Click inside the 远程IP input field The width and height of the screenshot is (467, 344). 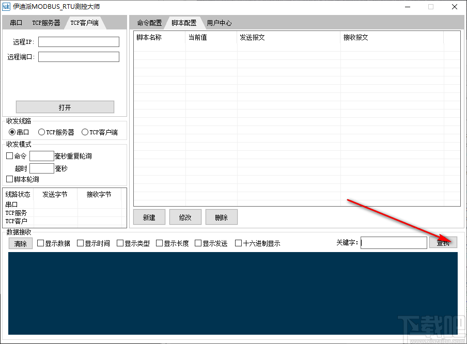78,42
